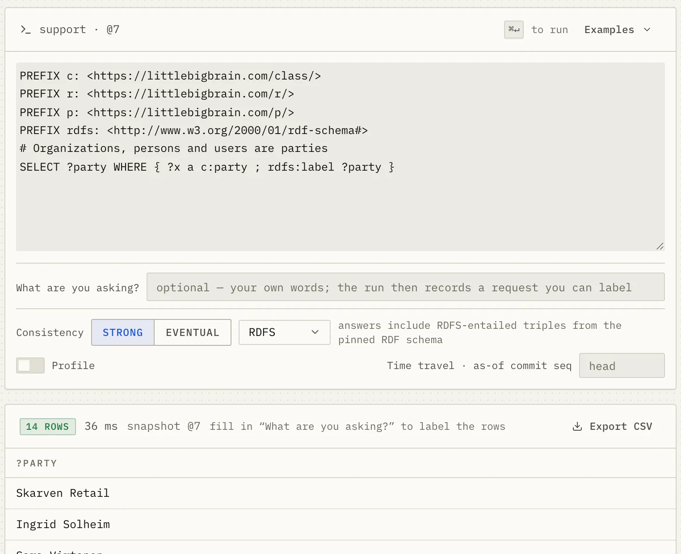Click the 36 ms timing text
This screenshot has width=681, height=554.
(101, 426)
